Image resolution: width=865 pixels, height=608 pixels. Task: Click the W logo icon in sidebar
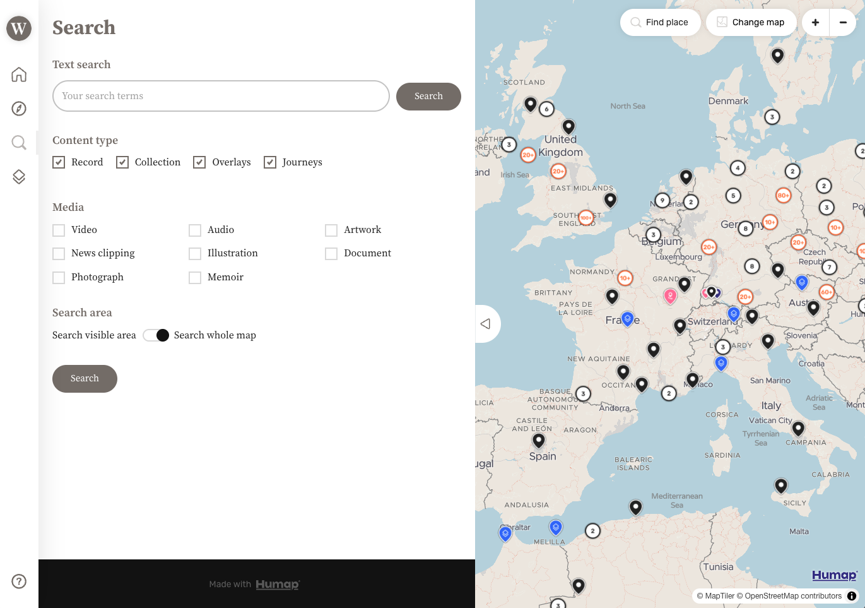coord(19,28)
